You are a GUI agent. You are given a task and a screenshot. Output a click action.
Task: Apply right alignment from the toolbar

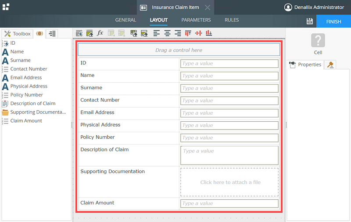178,33
